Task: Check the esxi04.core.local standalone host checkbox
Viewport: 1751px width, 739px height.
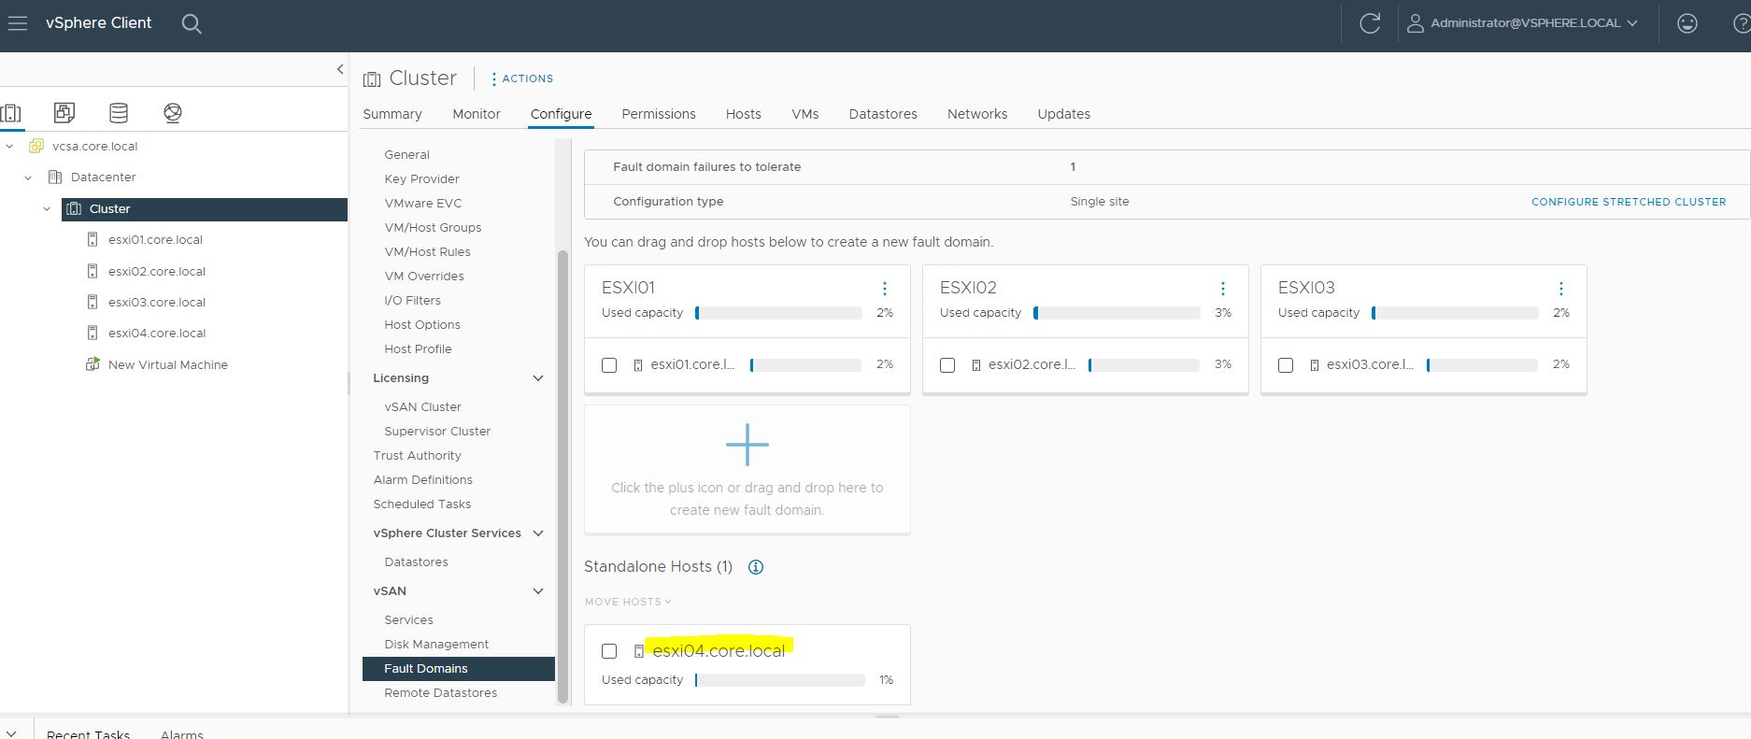Action: [x=609, y=651]
